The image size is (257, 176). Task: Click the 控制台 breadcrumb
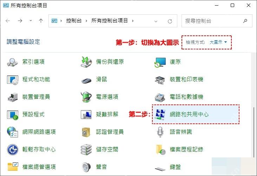[x=74, y=21]
